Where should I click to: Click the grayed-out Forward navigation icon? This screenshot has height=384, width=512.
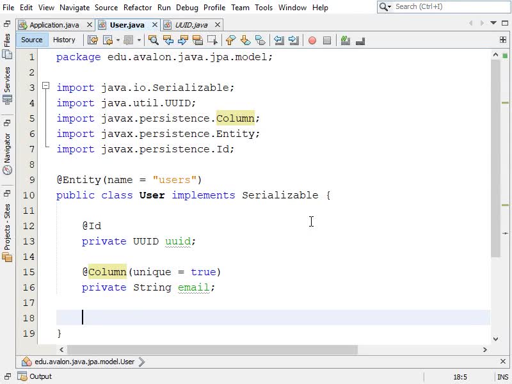(129, 40)
